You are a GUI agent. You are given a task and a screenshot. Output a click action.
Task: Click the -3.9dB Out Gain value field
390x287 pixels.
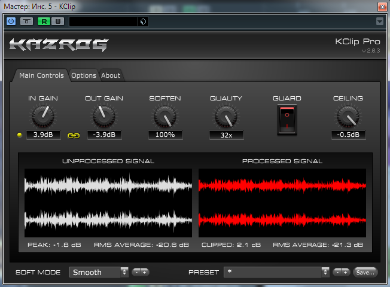tap(104, 135)
